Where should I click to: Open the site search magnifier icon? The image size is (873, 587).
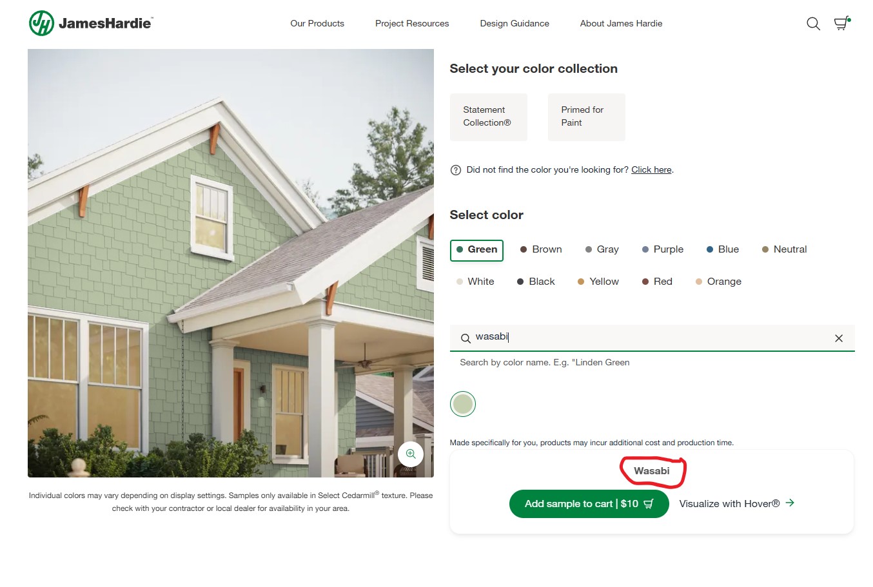(813, 24)
